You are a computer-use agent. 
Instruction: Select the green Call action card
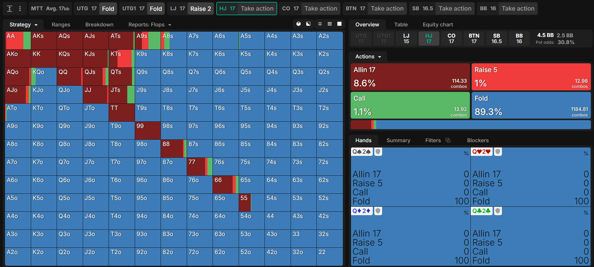pyautogui.click(x=410, y=105)
